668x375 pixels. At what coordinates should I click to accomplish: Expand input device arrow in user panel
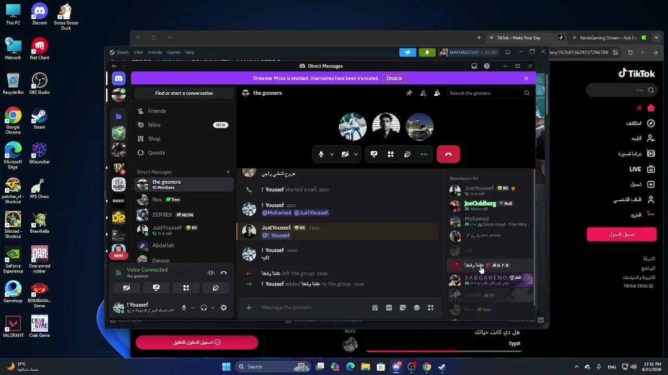point(192,308)
